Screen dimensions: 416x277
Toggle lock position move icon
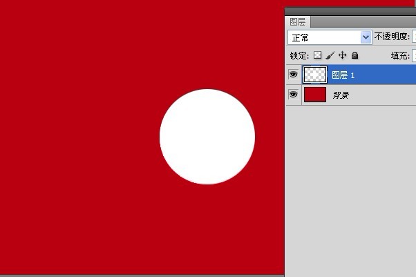click(343, 55)
